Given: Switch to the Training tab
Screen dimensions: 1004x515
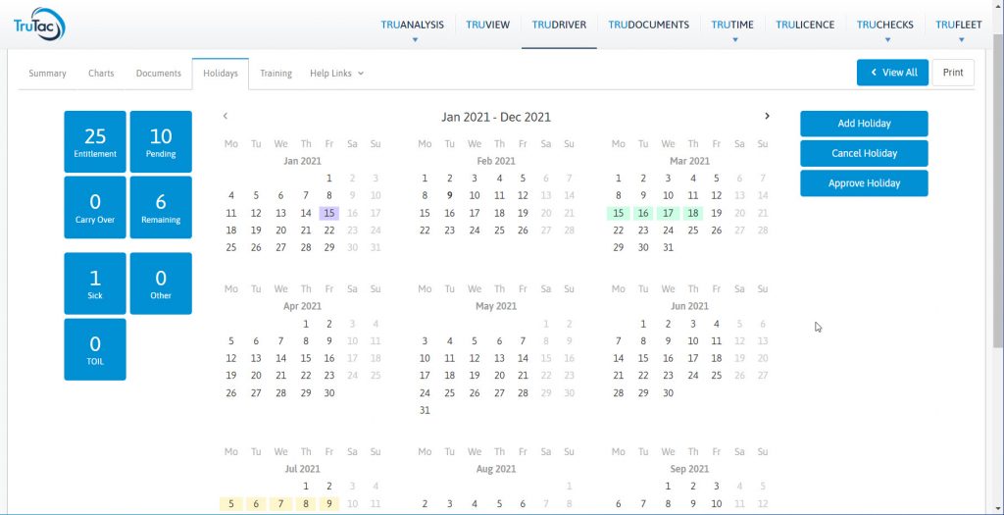Looking at the screenshot, I should [x=276, y=74].
